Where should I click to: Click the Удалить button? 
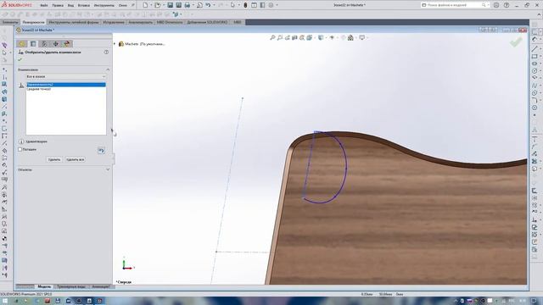coord(54,160)
